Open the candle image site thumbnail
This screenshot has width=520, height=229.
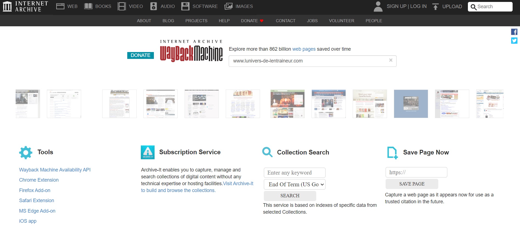click(287, 104)
